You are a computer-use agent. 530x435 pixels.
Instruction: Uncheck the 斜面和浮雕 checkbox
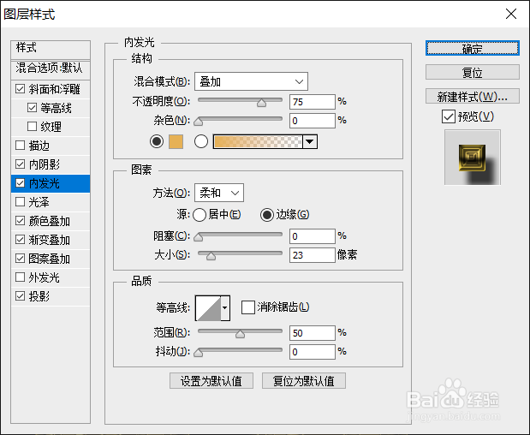tap(21, 89)
